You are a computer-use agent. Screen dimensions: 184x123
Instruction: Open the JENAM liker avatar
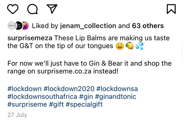tap(12, 26)
